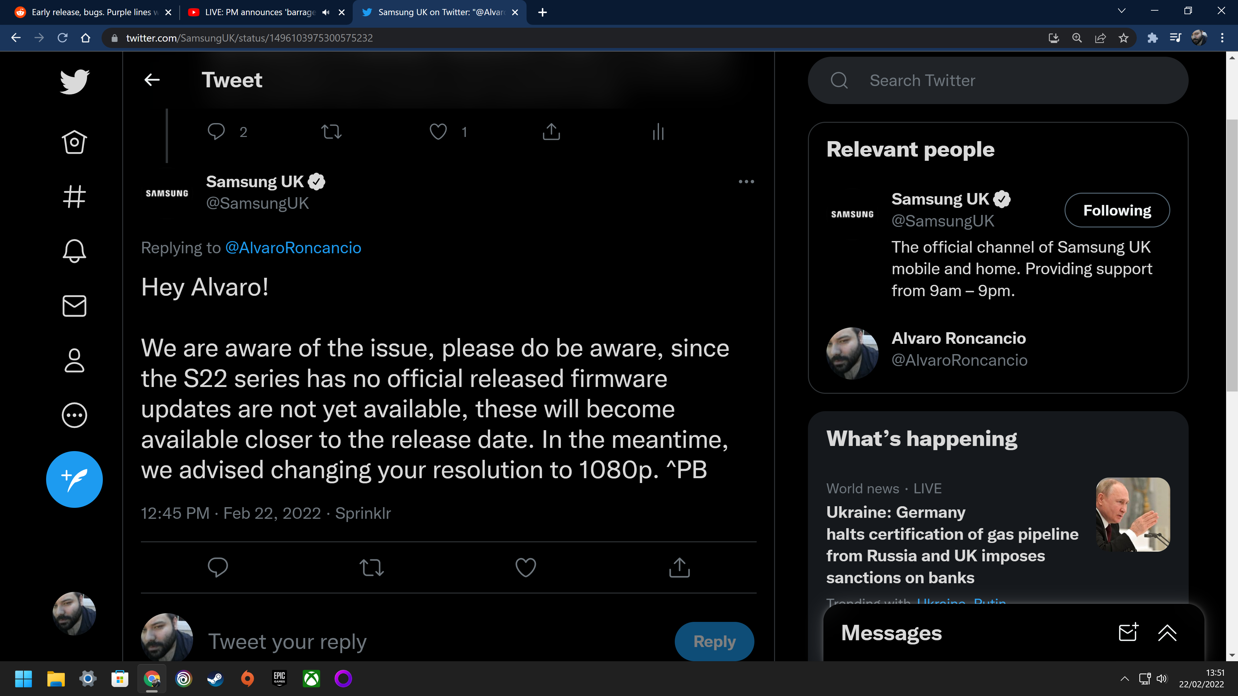Reply to parent tweet showing 2 replies

(216, 131)
